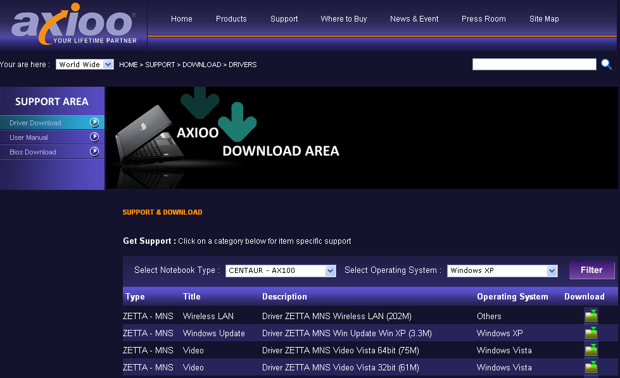
Task: Open the Site Map link
Action: 544,19
